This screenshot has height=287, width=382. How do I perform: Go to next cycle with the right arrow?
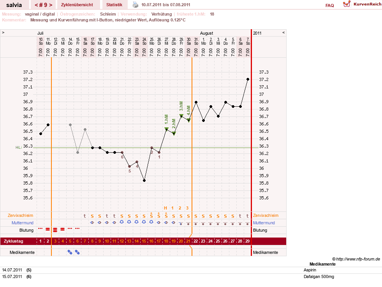pos(51,5)
